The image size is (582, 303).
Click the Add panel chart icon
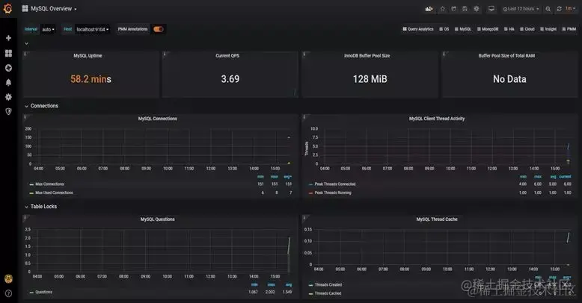[x=429, y=9]
